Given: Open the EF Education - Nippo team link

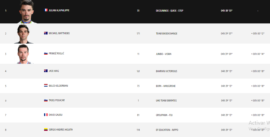Looking at the screenshot, I should click(x=167, y=130).
